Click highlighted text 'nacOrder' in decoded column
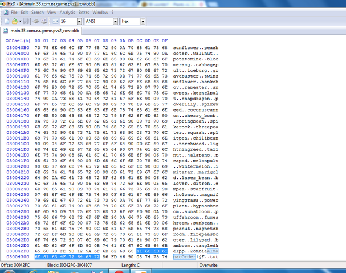 (x=184, y=257)
